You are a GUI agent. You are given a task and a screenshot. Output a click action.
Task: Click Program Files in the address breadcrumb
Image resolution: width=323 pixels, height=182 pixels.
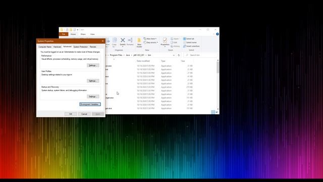[x=116, y=55]
